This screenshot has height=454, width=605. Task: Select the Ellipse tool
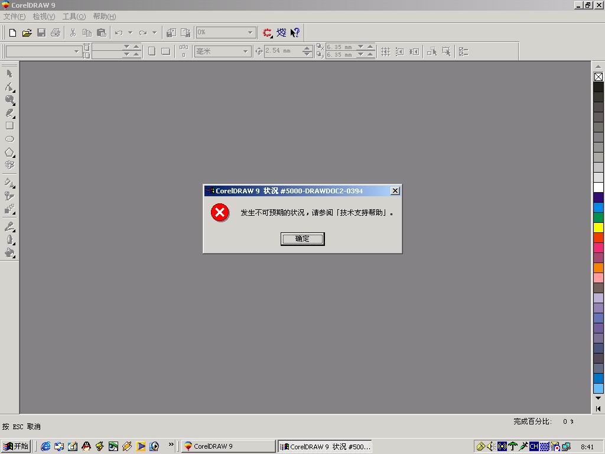pyautogui.click(x=9, y=139)
